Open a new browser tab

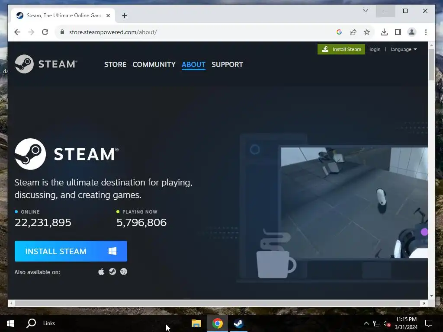point(124,16)
